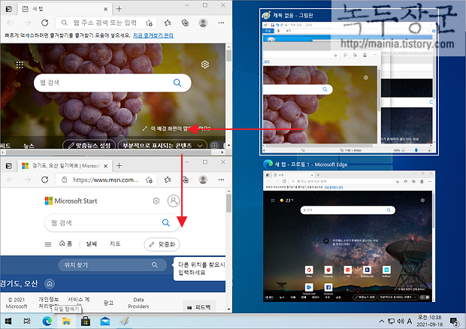466x329 pixels.
Task: Go to 홈 on Microsoft Start
Action: click(65, 244)
